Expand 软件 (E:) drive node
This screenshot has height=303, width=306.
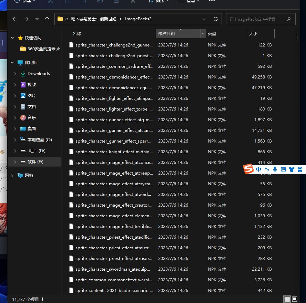click(15, 161)
